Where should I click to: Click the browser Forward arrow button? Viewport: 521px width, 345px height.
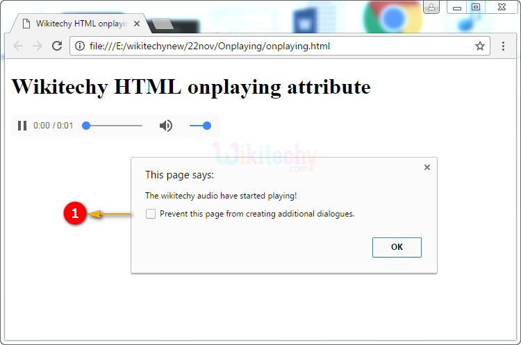[x=38, y=47]
